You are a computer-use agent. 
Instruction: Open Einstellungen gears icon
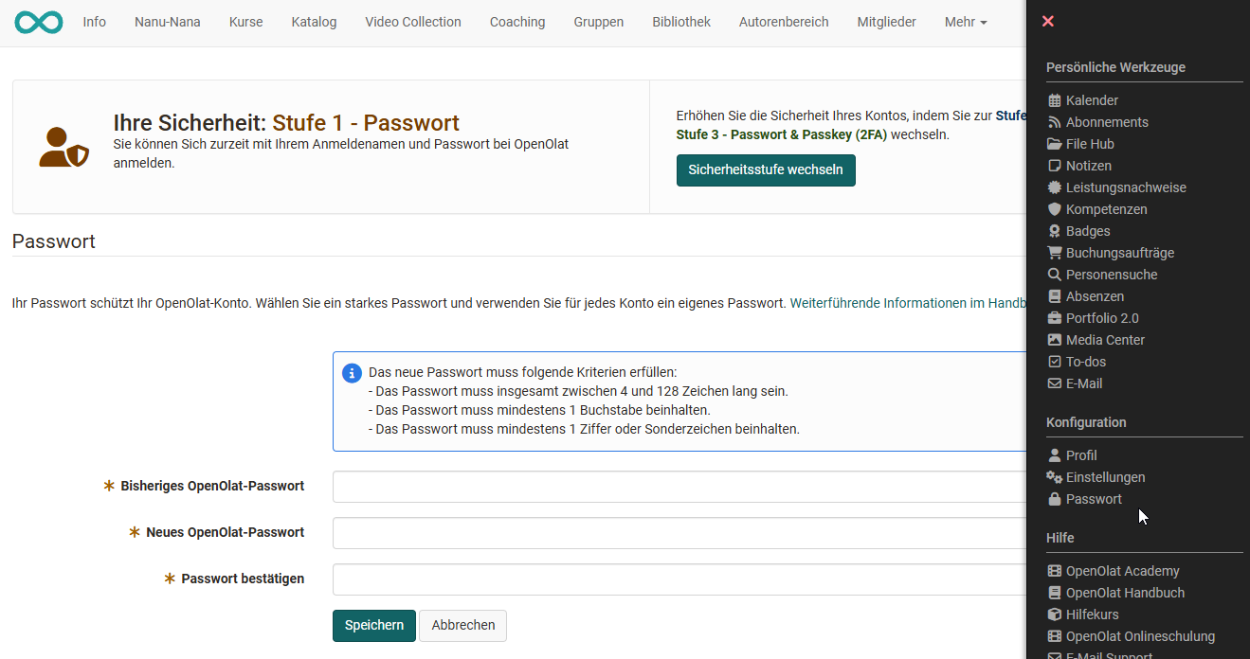[x=1054, y=477]
